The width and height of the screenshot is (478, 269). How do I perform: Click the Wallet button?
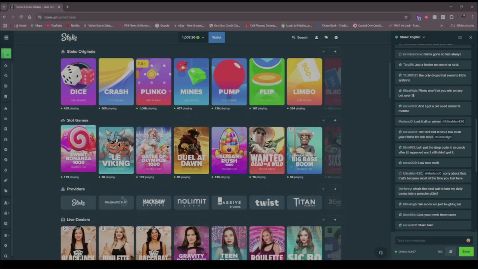tap(217, 37)
